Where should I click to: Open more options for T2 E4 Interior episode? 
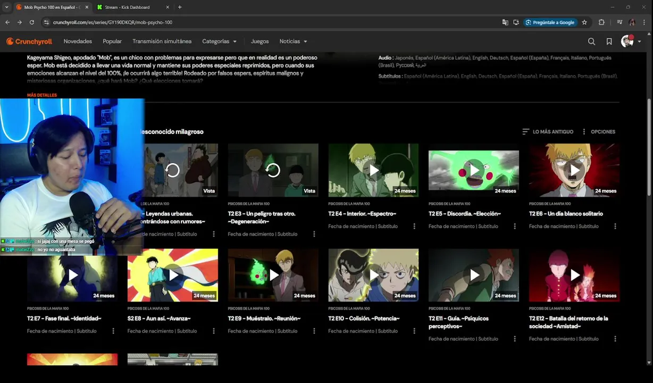point(414,226)
